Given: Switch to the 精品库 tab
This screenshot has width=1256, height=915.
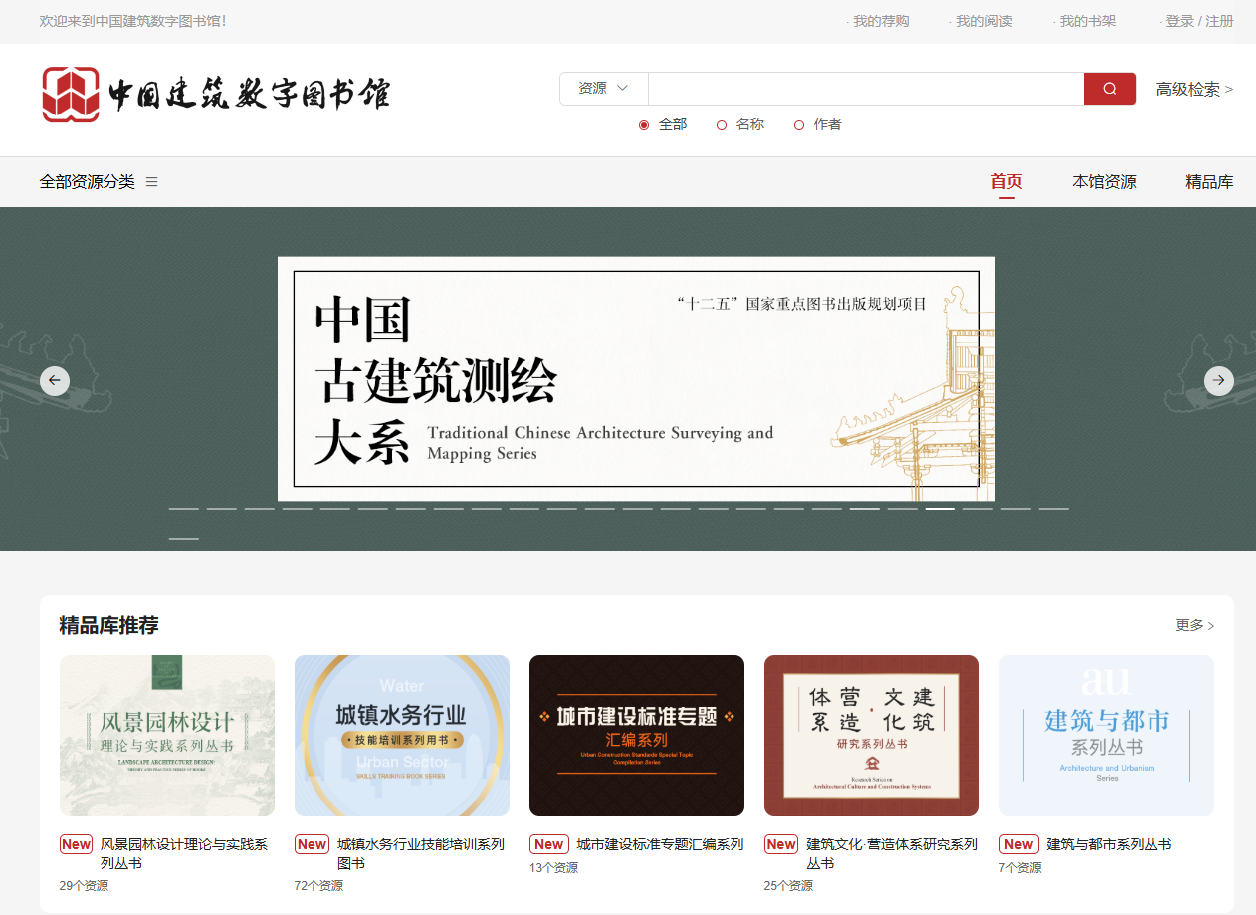Looking at the screenshot, I should (x=1208, y=182).
